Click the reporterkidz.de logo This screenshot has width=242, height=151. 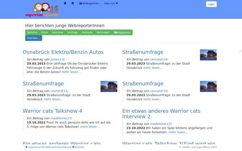pyautogui.click(x=42, y=10)
